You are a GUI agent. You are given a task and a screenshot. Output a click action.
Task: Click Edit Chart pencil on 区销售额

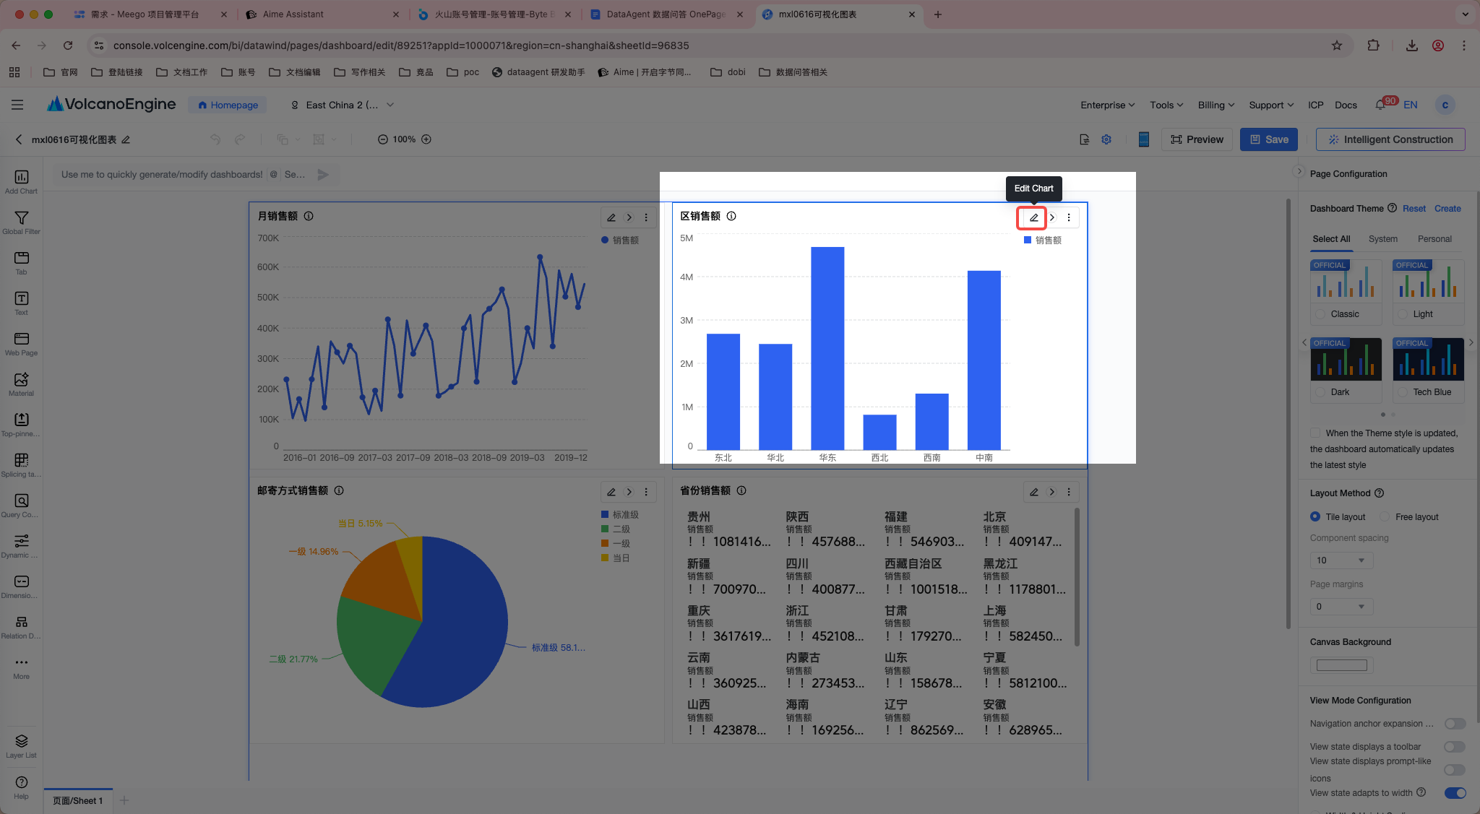(1033, 217)
